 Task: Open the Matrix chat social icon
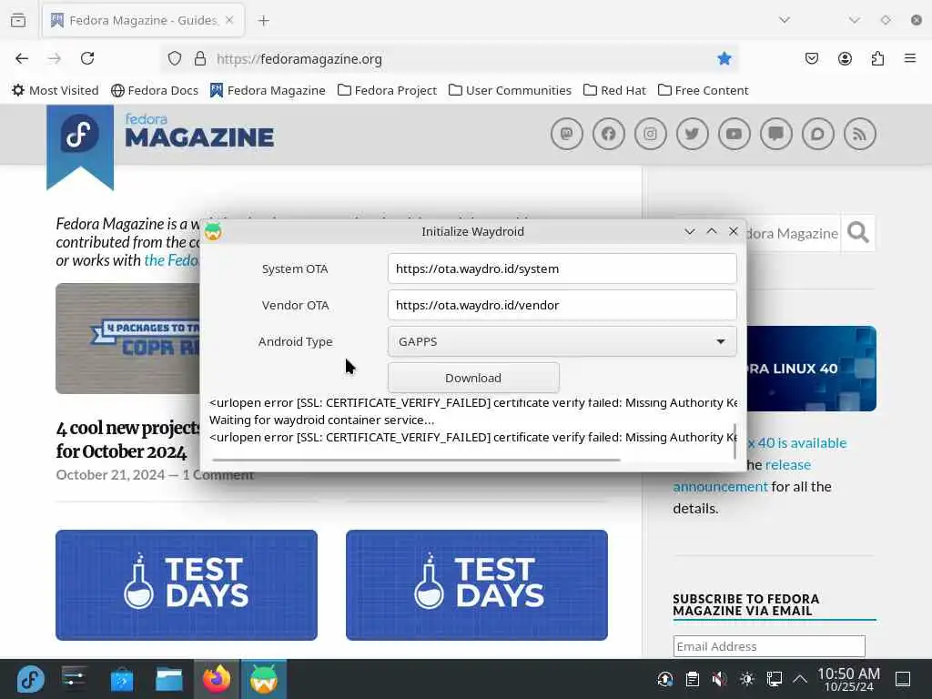pyautogui.click(x=818, y=134)
